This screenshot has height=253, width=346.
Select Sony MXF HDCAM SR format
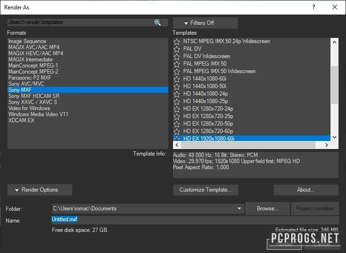point(88,96)
